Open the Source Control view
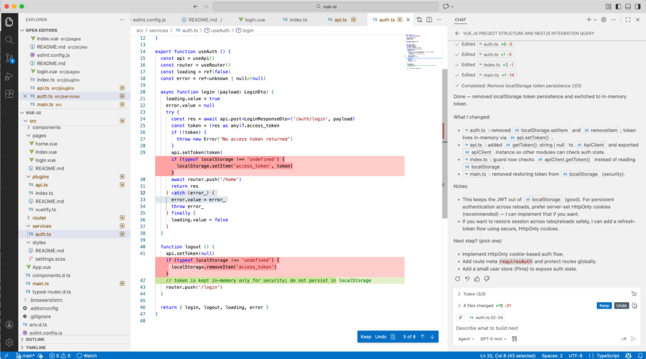 click(9, 58)
